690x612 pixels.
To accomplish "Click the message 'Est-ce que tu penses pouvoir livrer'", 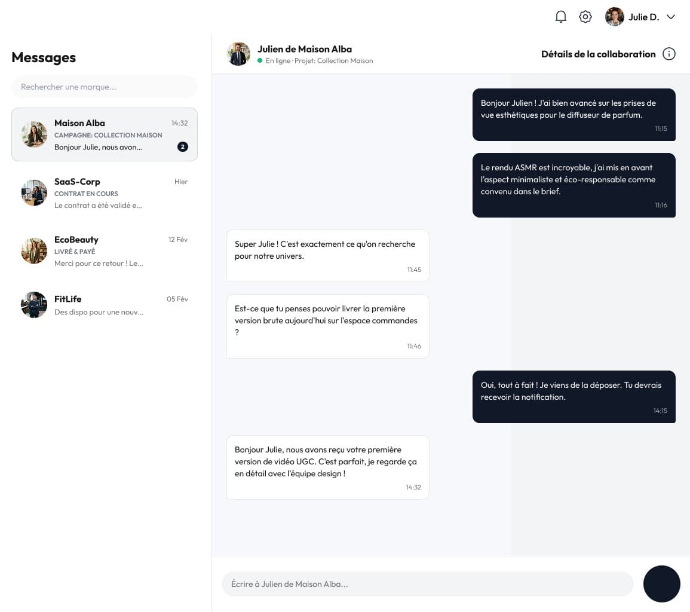I will (x=327, y=326).
